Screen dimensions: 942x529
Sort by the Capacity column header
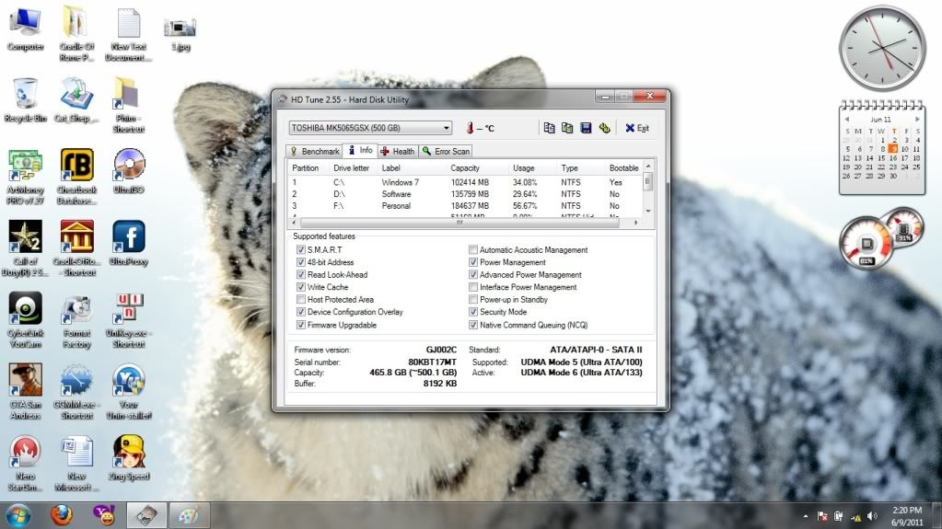coord(465,168)
